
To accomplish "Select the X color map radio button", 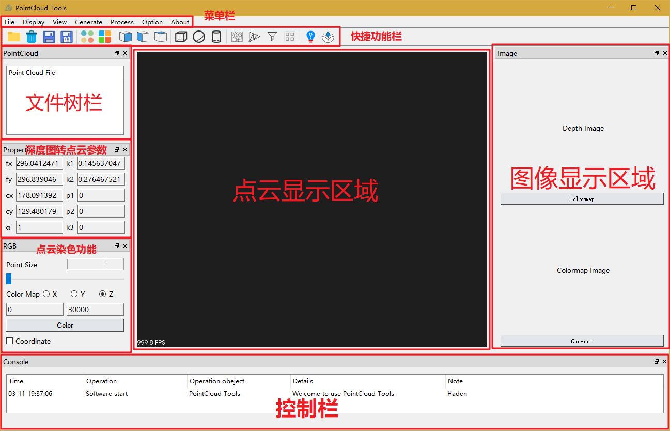I will point(46,294).
